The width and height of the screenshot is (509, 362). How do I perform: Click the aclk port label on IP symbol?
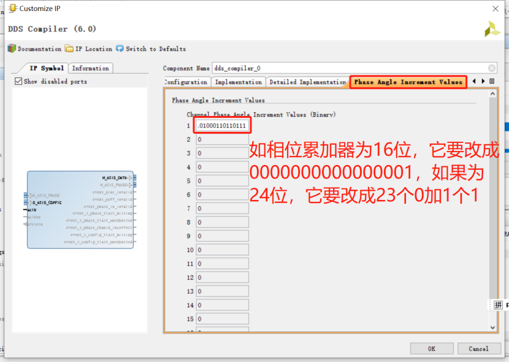(x=32, y=210)
